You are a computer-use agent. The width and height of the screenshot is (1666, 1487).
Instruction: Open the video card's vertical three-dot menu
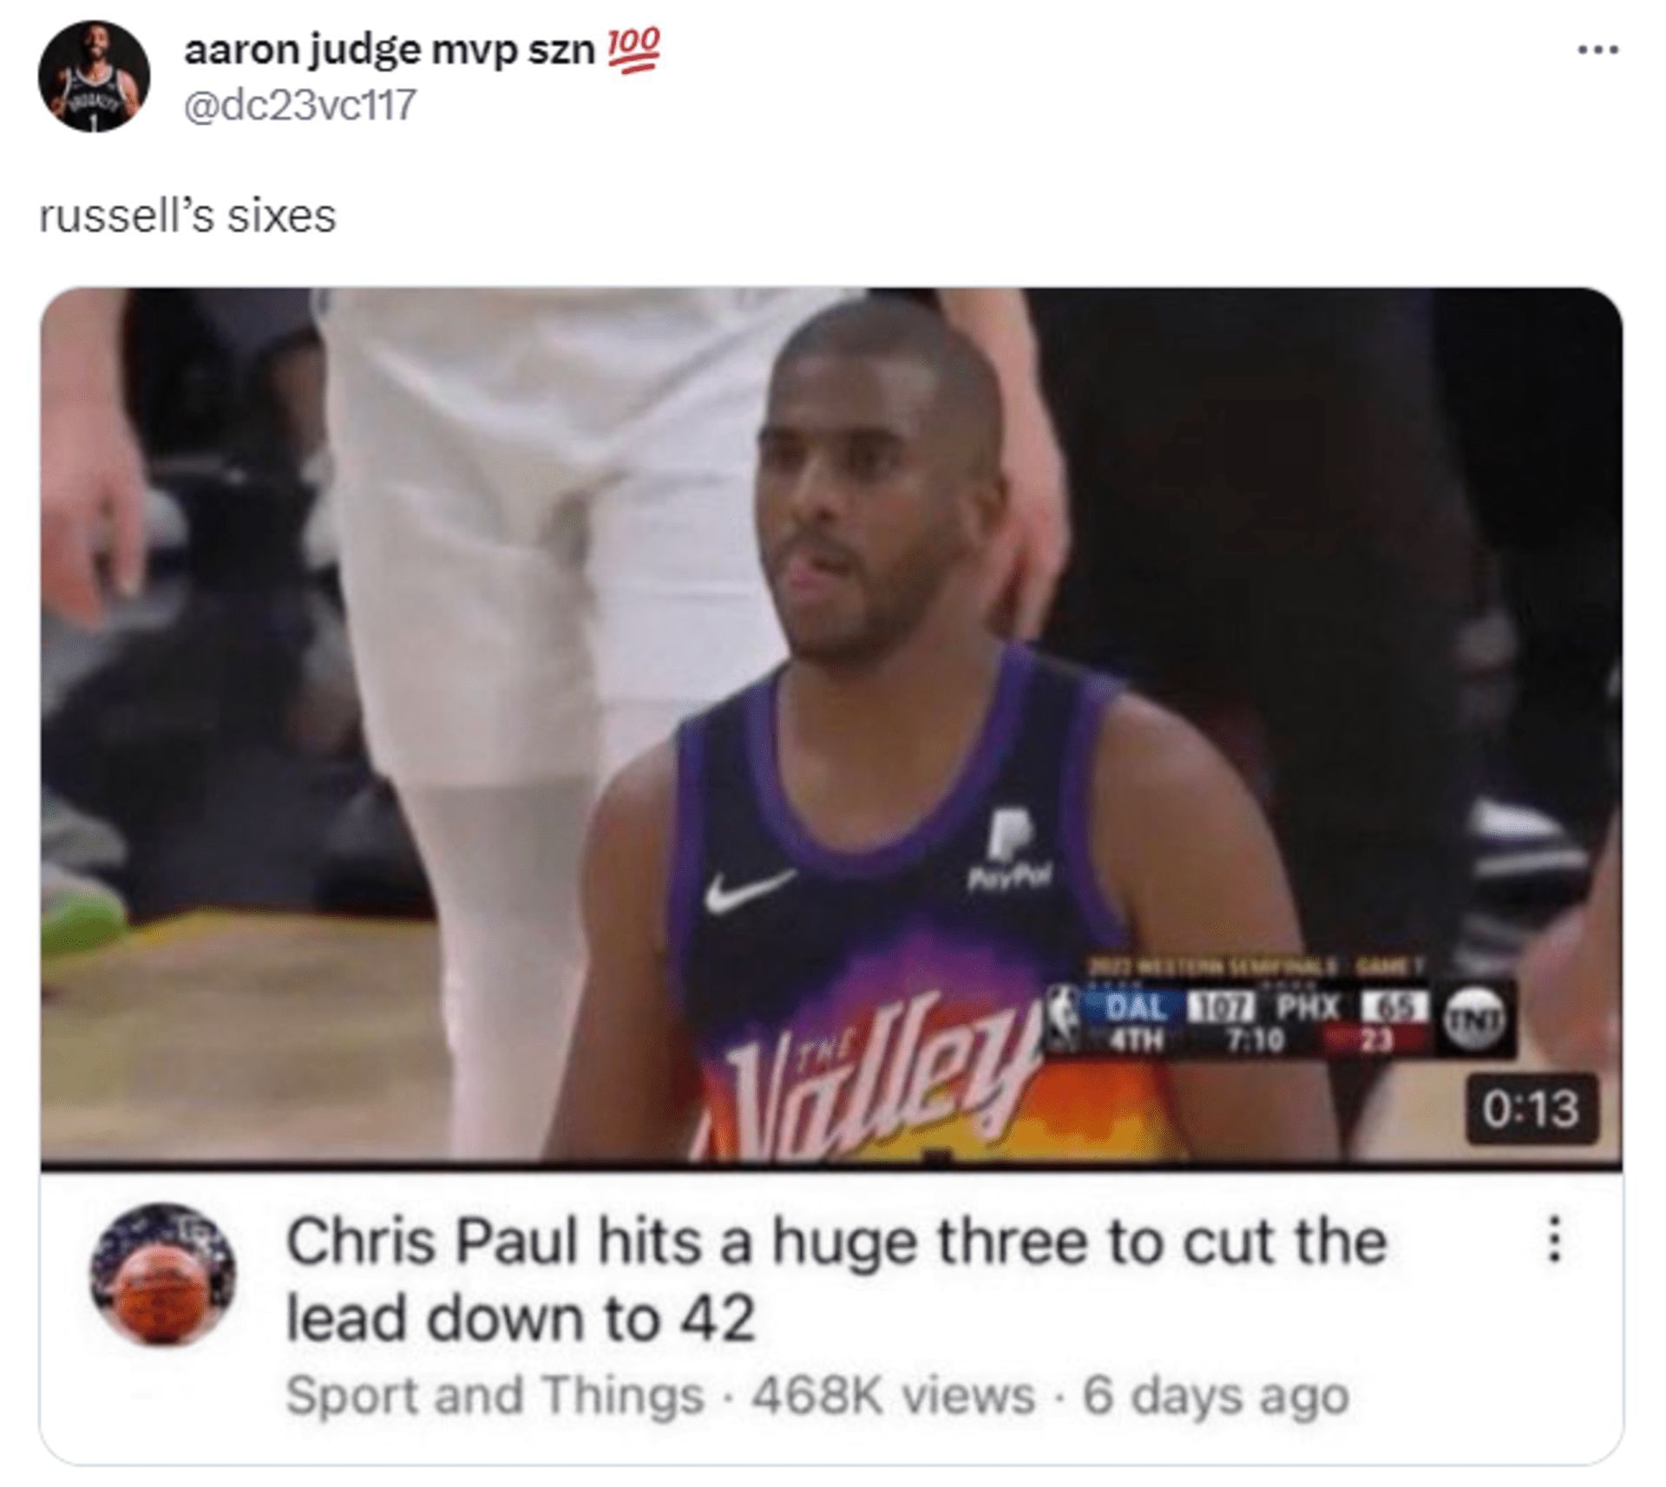click(x=1555, y=1240)
